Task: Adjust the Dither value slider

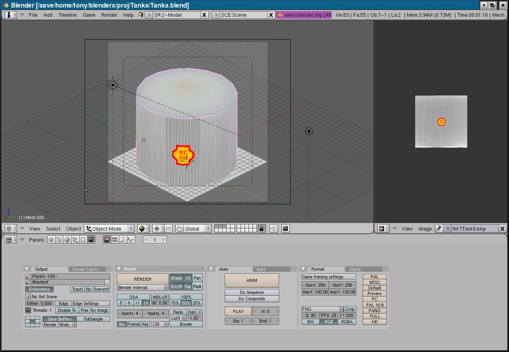Action: 39,303
